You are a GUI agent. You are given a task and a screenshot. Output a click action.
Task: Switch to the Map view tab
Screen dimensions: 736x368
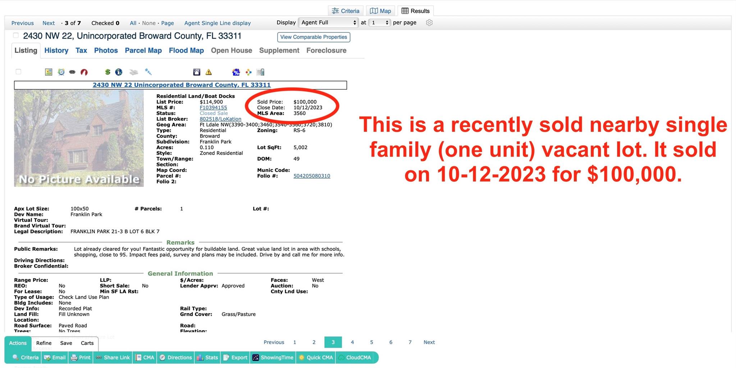[380, 11]
